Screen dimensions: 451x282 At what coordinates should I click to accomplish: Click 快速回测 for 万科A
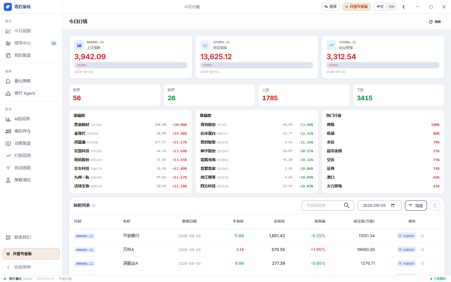pos(406,250)
